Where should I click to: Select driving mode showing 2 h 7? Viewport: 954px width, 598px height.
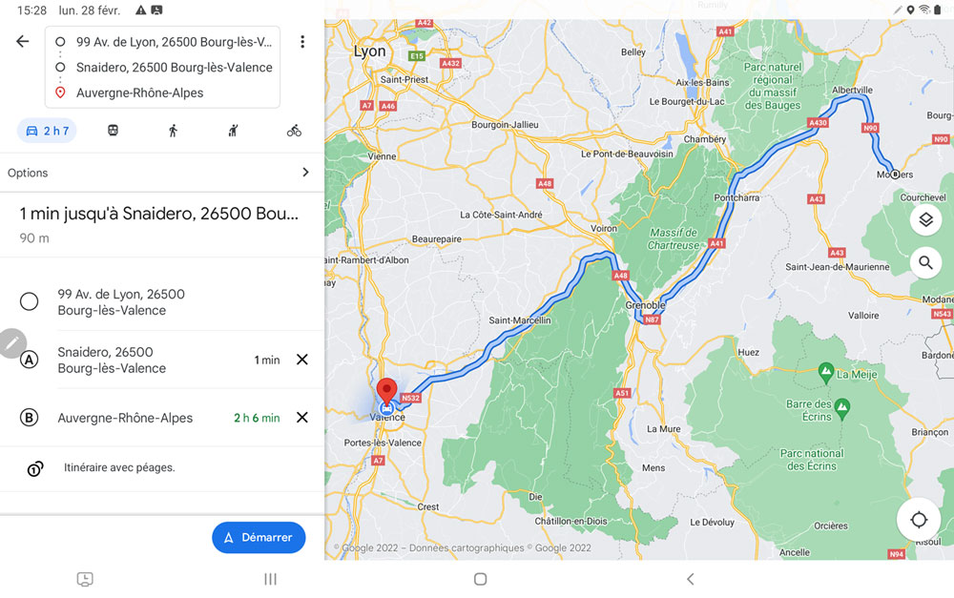click(x=47, y=131)
